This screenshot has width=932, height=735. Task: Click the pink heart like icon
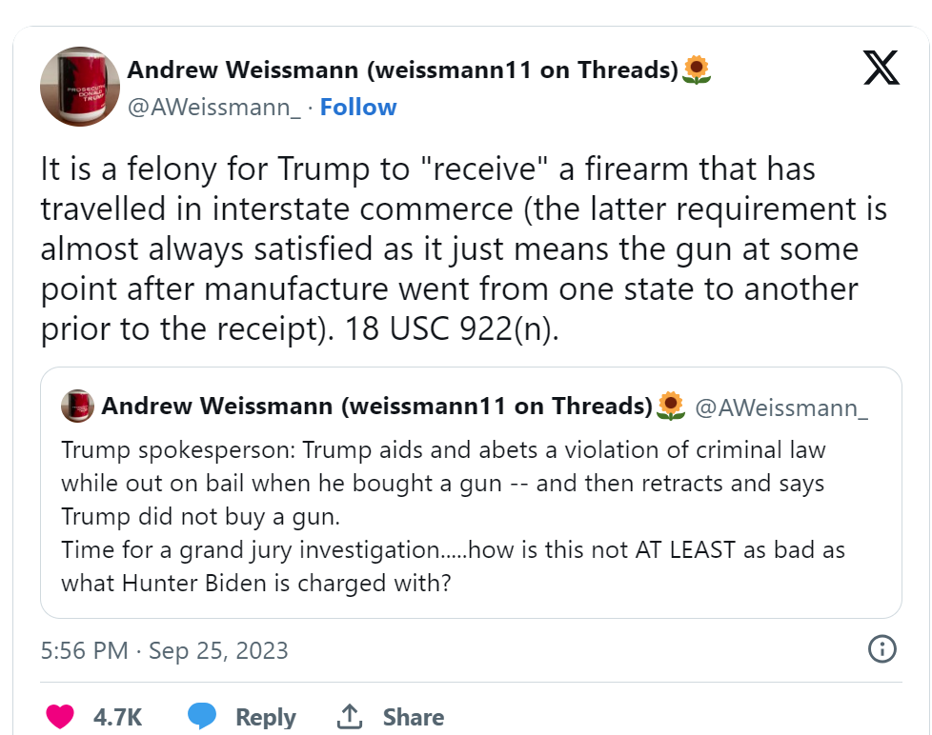coord(60,716)
